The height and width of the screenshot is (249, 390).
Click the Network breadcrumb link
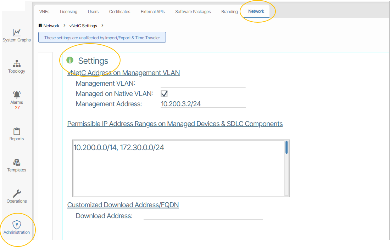pyautogui.click(x=51, y=26)
